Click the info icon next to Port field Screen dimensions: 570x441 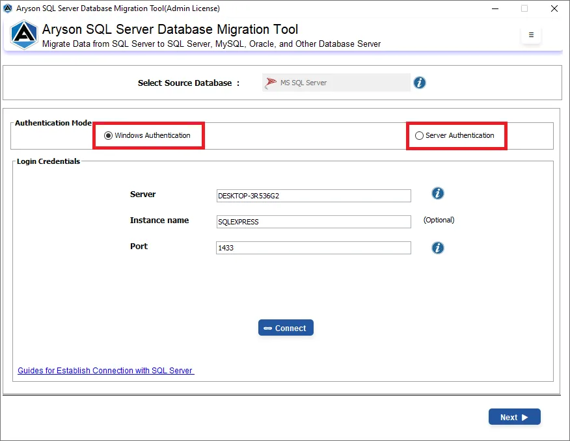(438, 248)
